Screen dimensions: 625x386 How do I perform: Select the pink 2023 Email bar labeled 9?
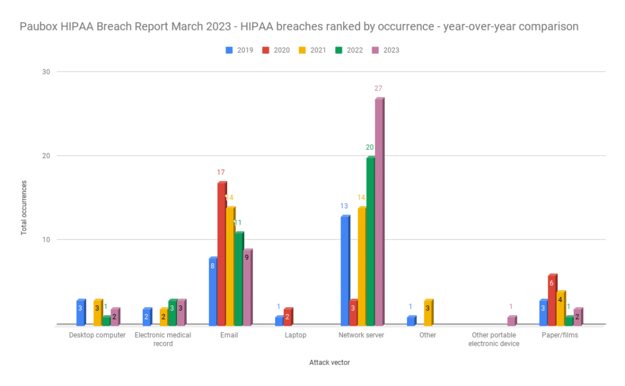[x=247, y=287]
